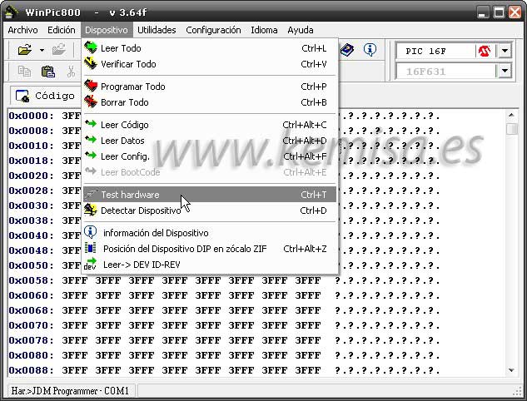This screenshot has height=401, width=527.
Task: Click the copy toolbar icon
Action: (24, 72)
